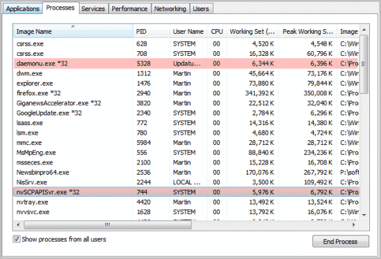This screenshot has width=381, height=259.
Task: Sort by Image Name column header
Action: point(73,31)
